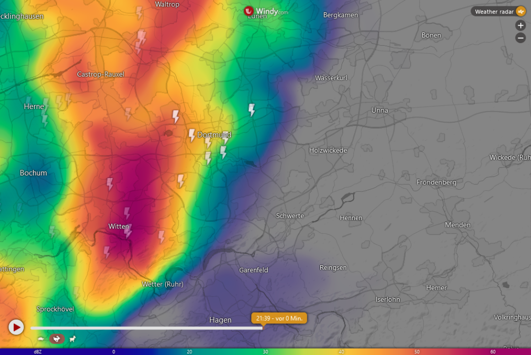The height and width of the screenshot is (355, 531).
Task: Click the lightning icon near Wasserkurl
Action: (252, 110)
